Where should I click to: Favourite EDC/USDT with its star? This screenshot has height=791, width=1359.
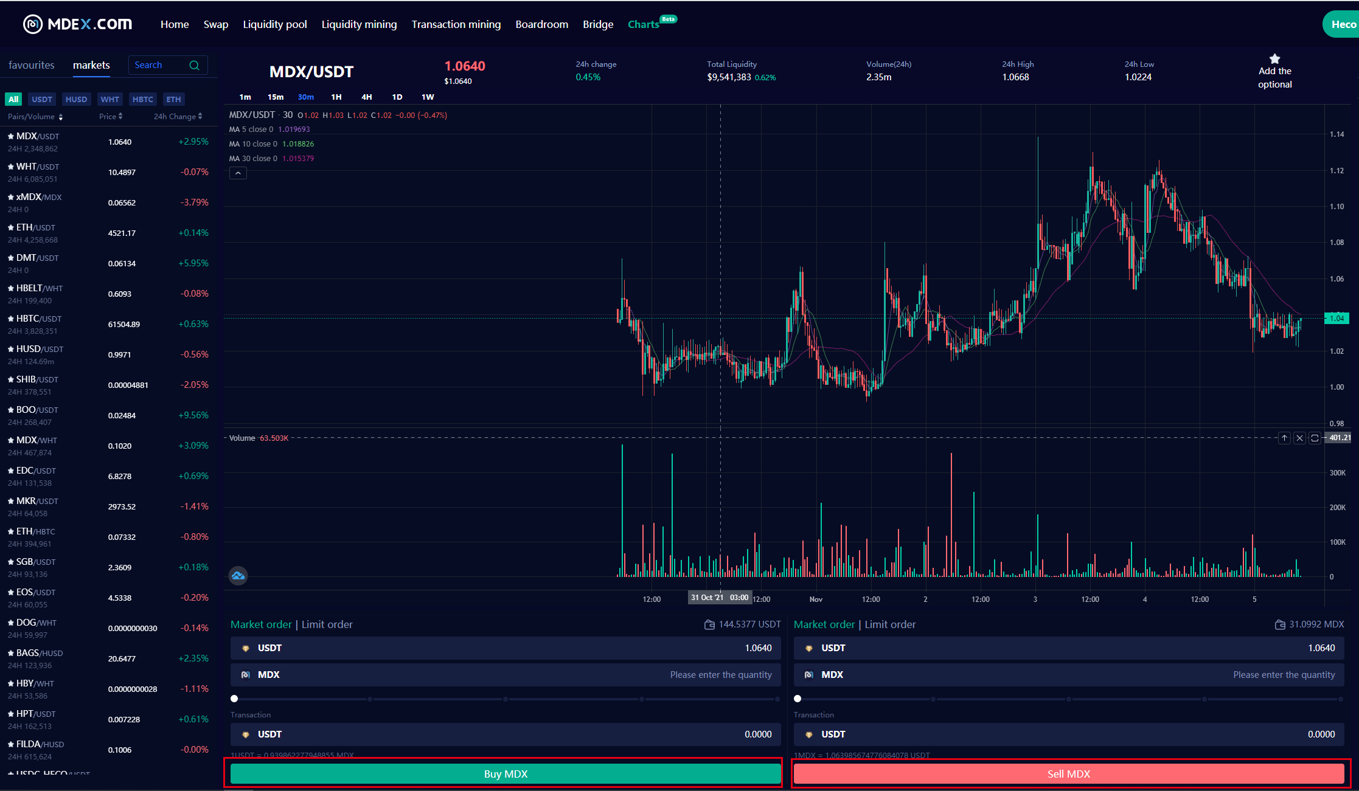point(11,471)
